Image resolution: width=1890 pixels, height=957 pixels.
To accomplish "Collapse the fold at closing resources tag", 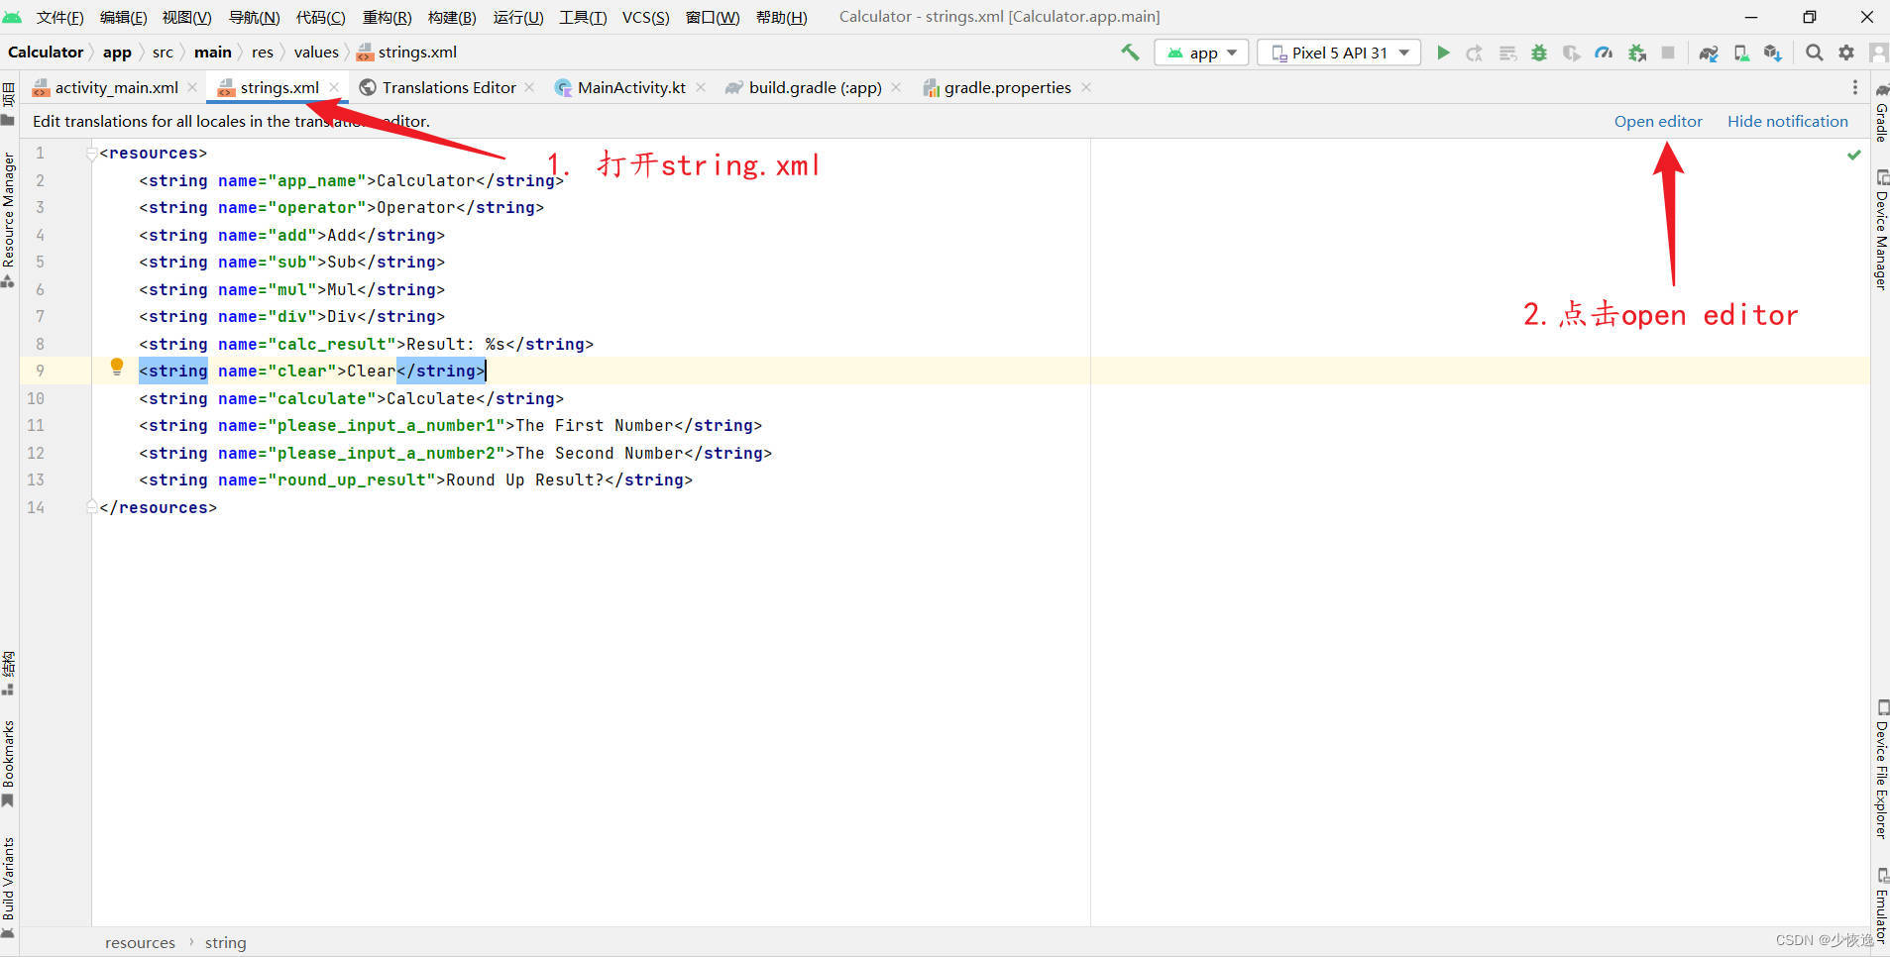I will (91, 507).
